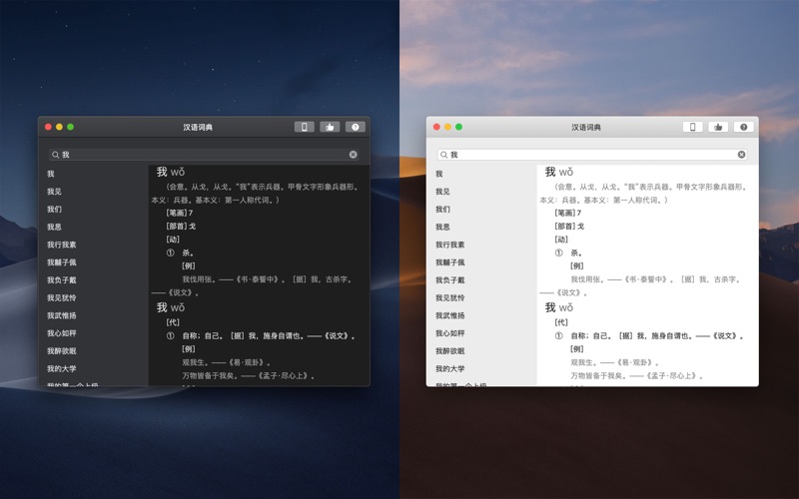Zoom the light window with green button
799x499 pixels.
[458, 127]
